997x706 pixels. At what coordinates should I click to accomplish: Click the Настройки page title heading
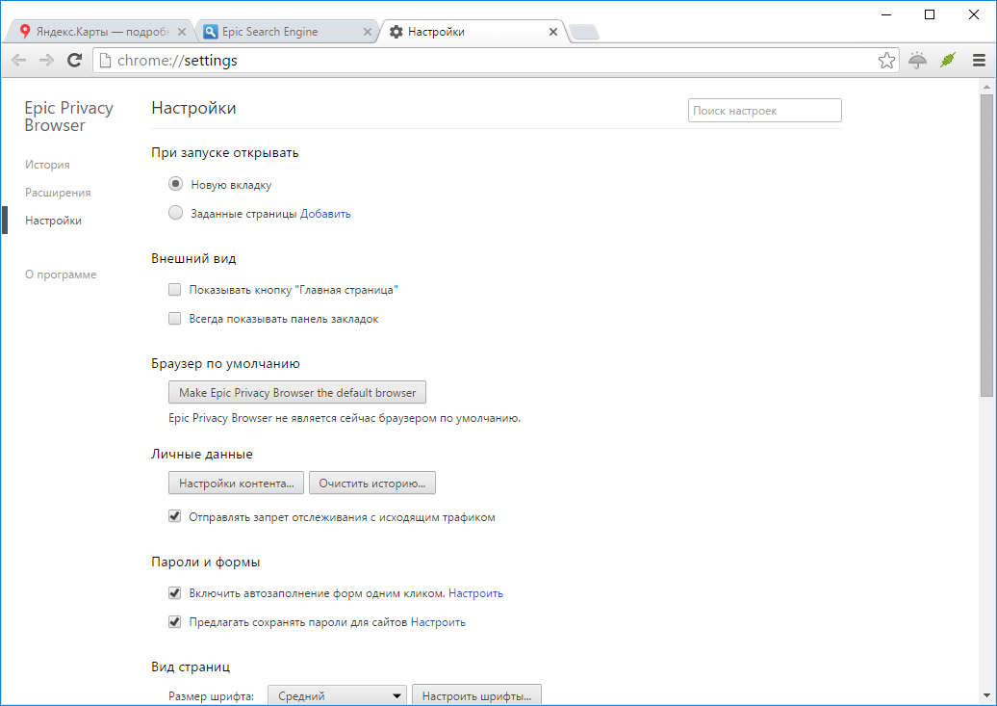point(194,108)
